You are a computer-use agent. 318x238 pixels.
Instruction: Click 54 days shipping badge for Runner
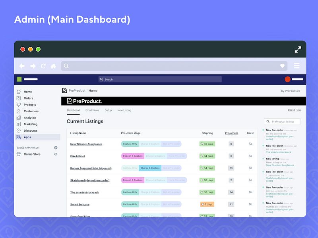click(x=207, y=168)
